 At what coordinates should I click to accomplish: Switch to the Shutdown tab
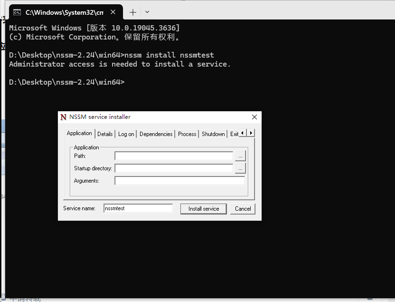(x=213, y=134)
